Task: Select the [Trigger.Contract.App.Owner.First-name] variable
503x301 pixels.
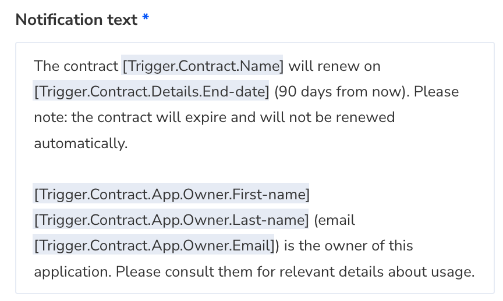Action: (x=171, y=194)
